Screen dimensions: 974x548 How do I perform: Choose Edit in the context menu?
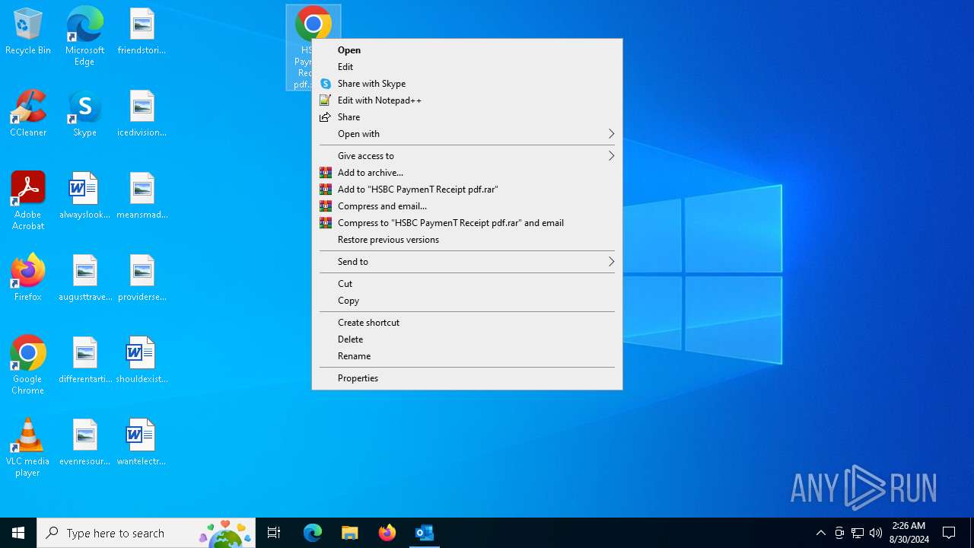(x=467, y=67)
